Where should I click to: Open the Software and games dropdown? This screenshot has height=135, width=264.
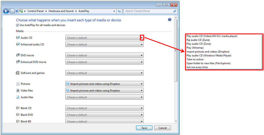104,73
